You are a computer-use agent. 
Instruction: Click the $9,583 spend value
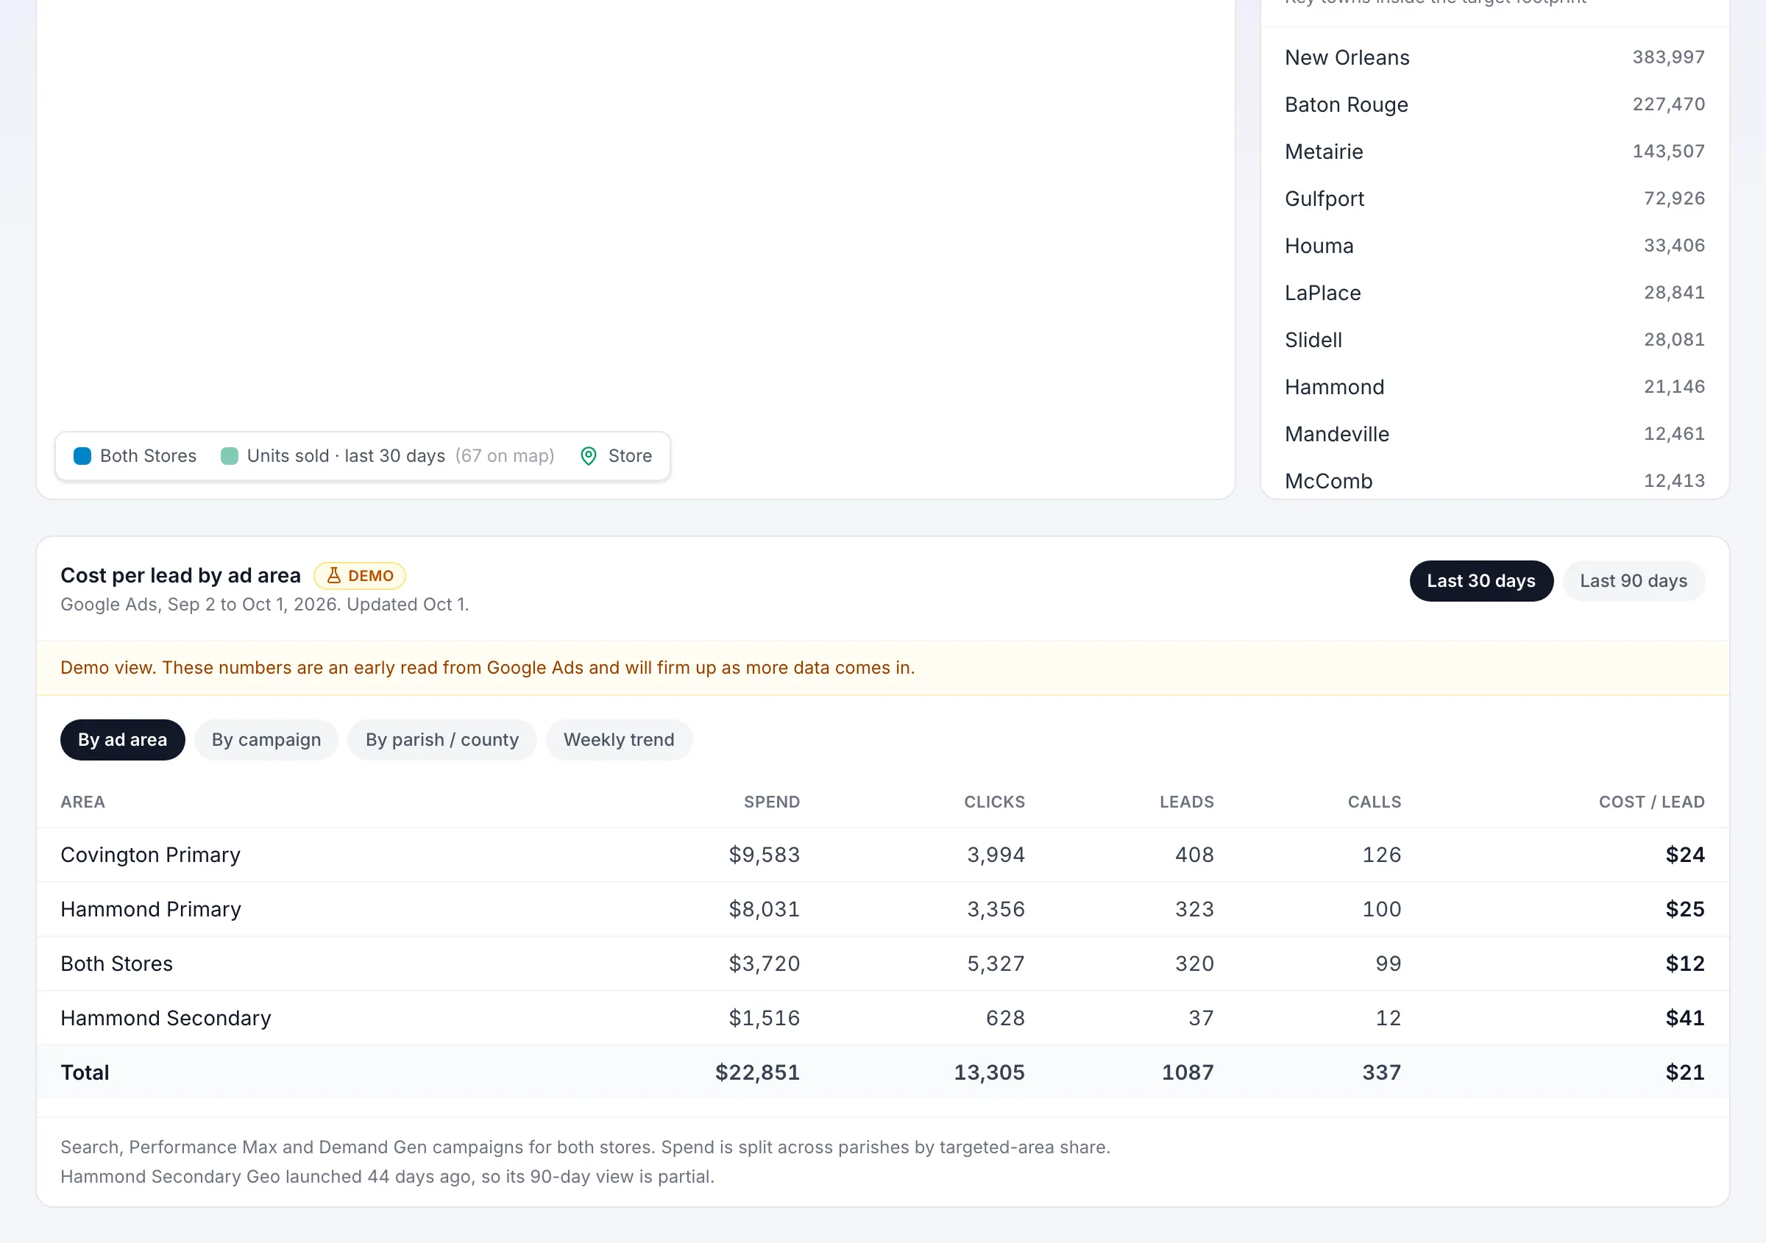tap(765, 855)
